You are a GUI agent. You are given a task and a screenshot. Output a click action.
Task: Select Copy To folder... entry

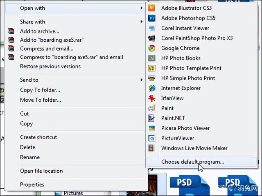(x=40, y=90)
